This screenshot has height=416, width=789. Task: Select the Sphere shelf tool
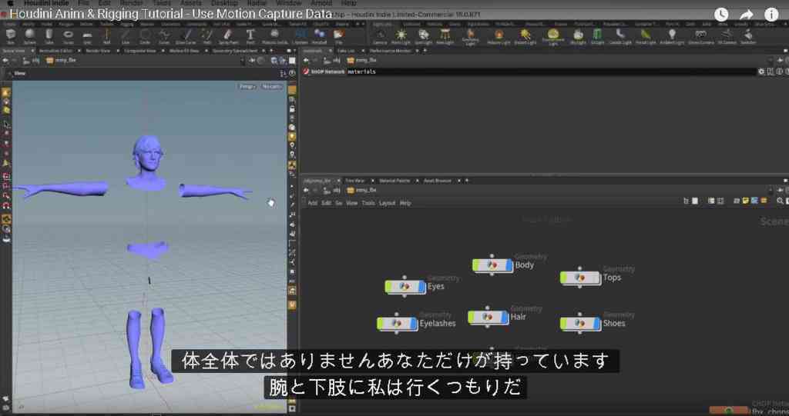pyautogui.click(x=30, y=35)
